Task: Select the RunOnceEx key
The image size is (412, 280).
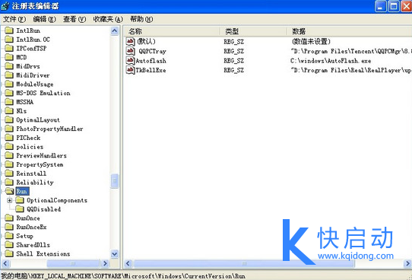Action: (31, 228)
